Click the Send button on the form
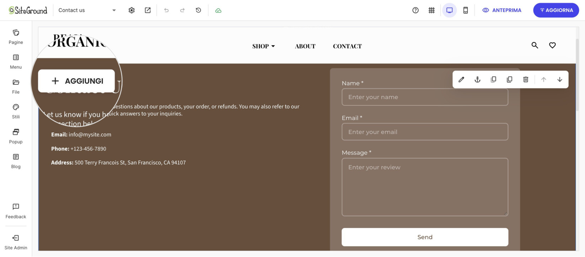585x257 pixels. pos(425,237)
